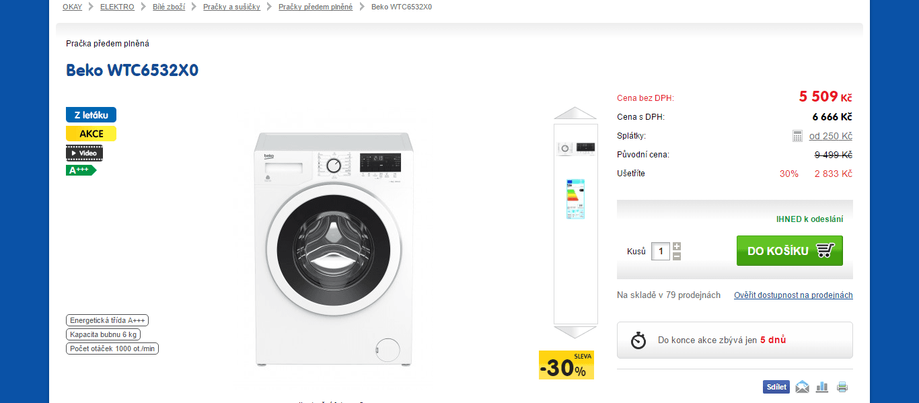The height and width of the screenshot is (403, 919).
Task: Click 'IHNED k odeslání' availability text
Action: [x=809, y=219]
